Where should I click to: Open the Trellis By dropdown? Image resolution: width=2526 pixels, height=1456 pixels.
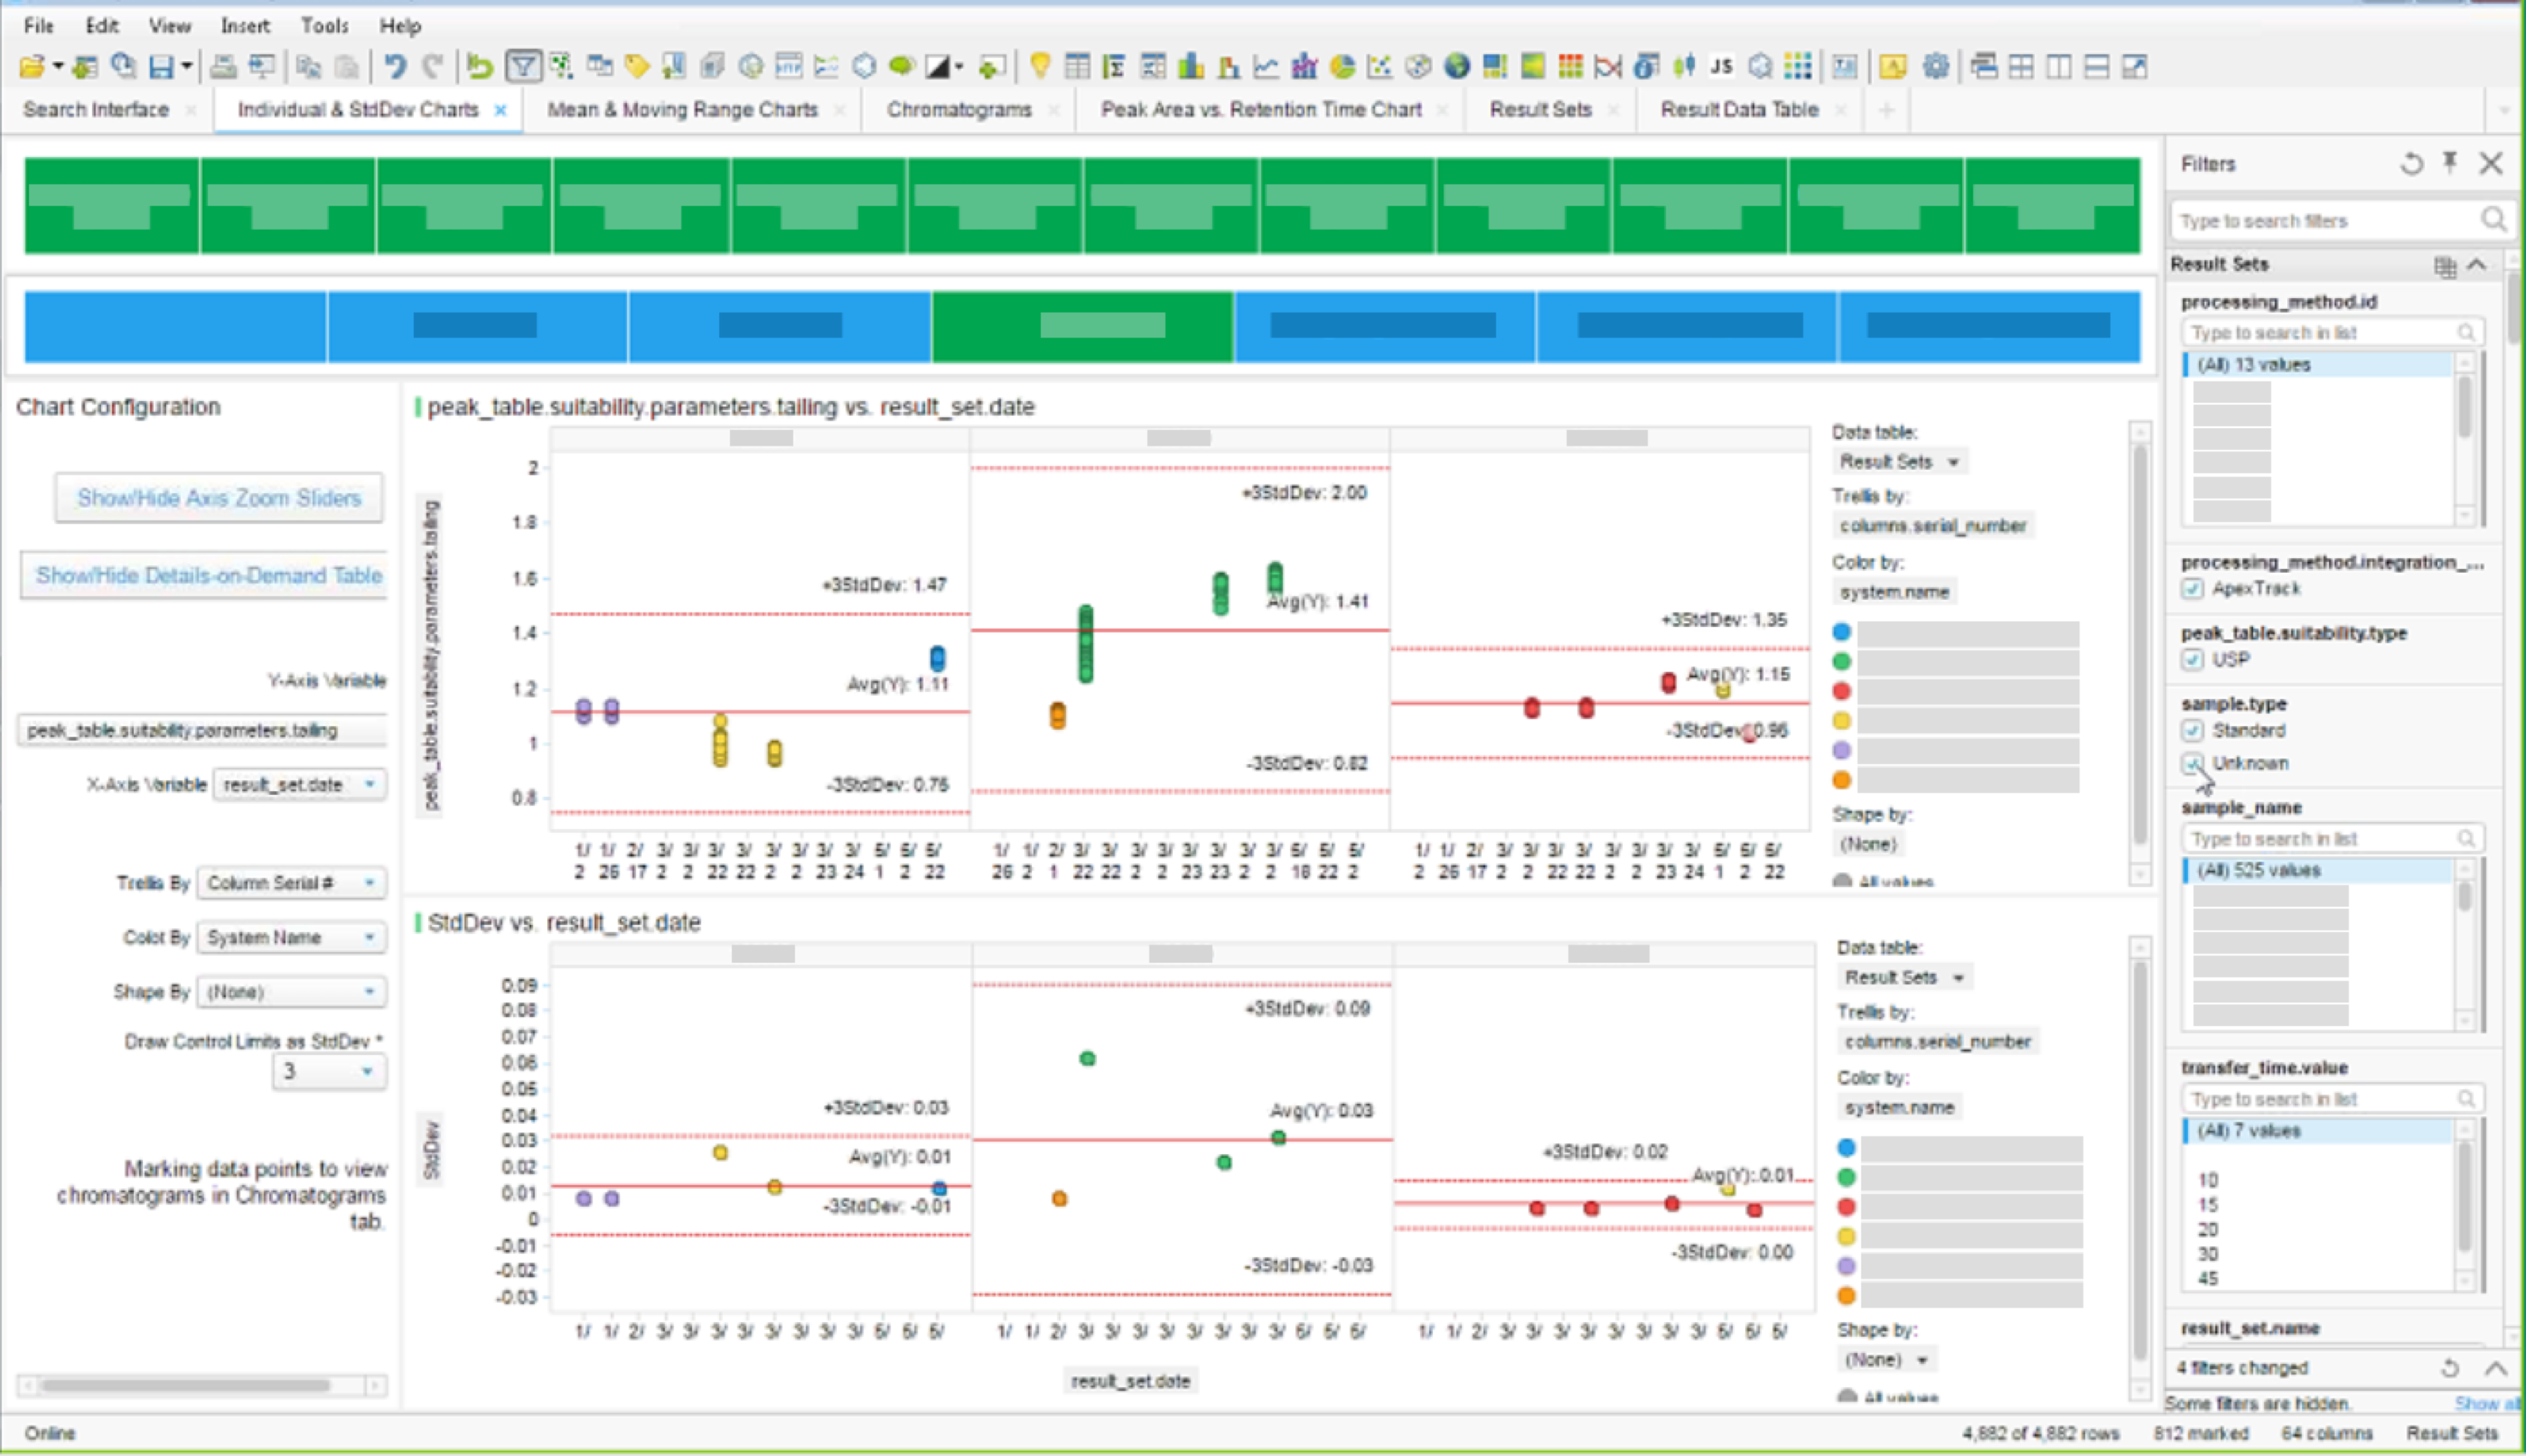[x=291, y=883]
